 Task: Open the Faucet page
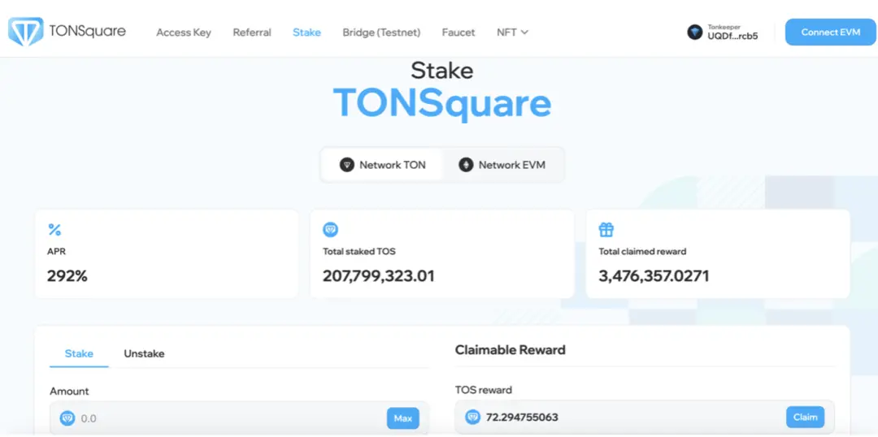click(x=458, y=32)
